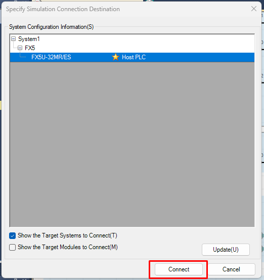The height and width of the screenshot is (280, 264).
Task: Select the FX5U-32MR/ES module entry
Action: pyautogui.click(x=51, y=57)
